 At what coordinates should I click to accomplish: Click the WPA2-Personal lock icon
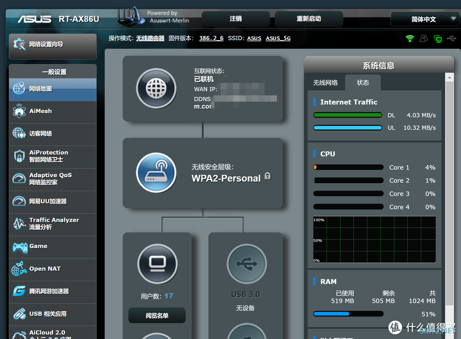click(x=268, y=176)
